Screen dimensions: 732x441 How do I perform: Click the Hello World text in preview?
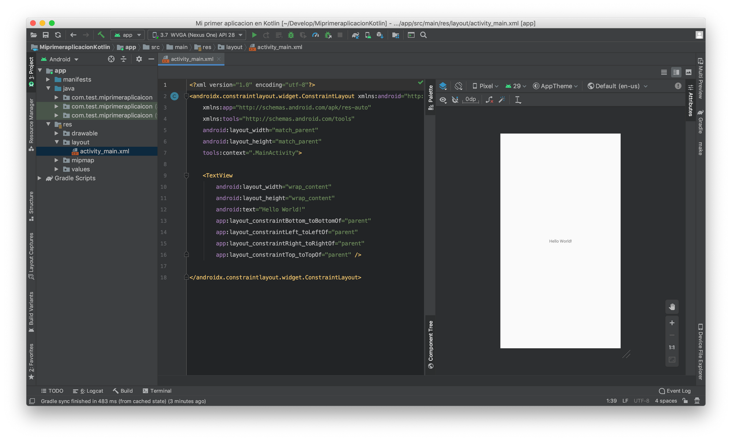pos(560,241)
